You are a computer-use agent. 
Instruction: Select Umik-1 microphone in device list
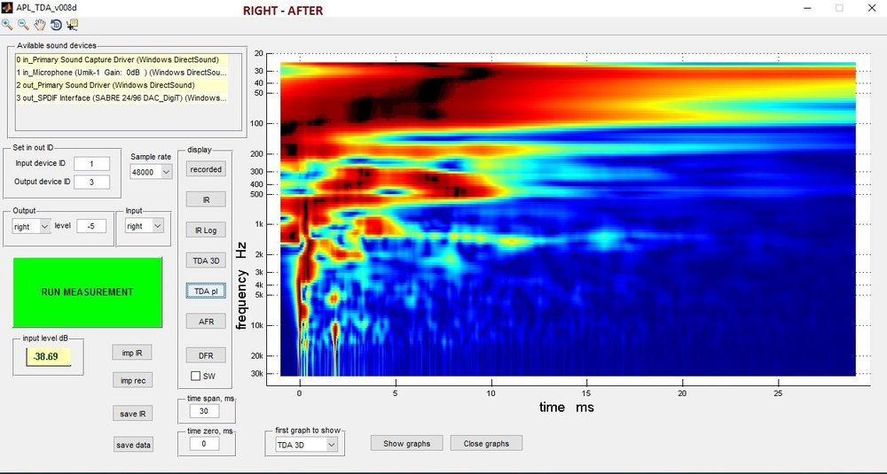(x=122, y=73)
